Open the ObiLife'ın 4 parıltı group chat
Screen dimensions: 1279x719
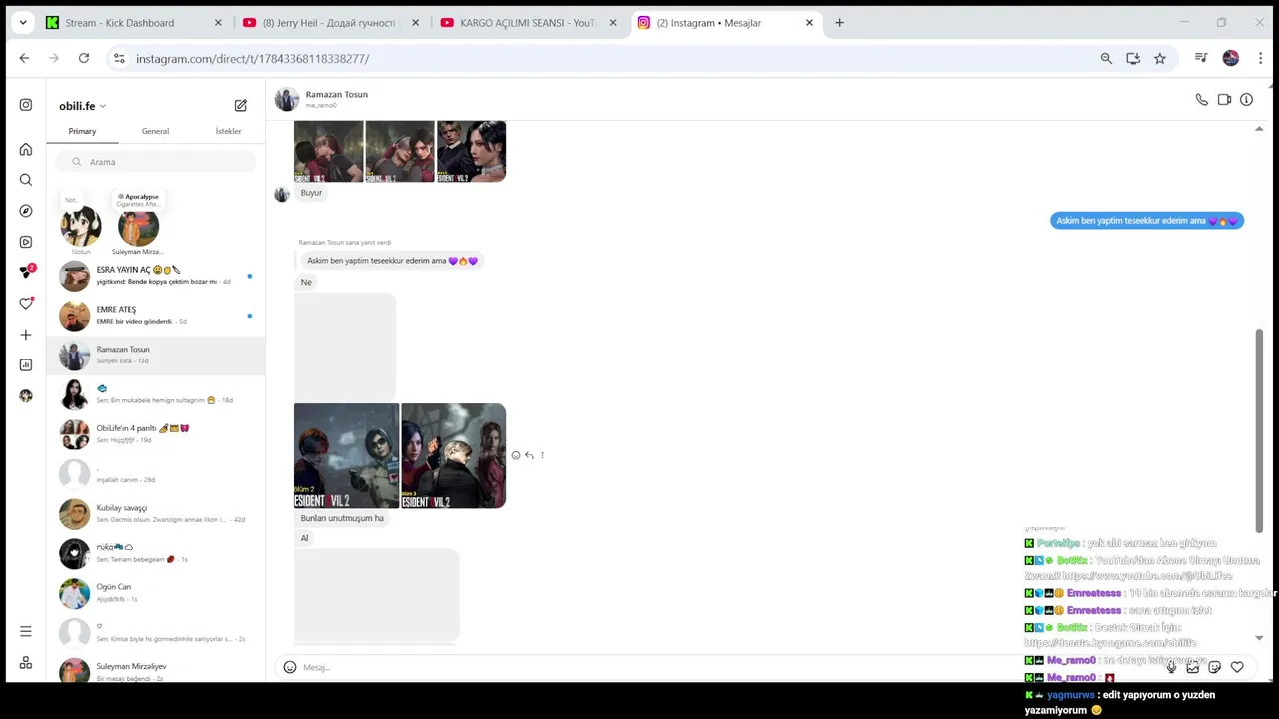click(156, 434)
